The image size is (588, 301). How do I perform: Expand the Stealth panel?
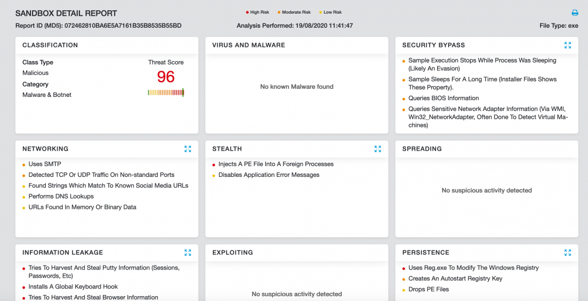click(378, 149)
